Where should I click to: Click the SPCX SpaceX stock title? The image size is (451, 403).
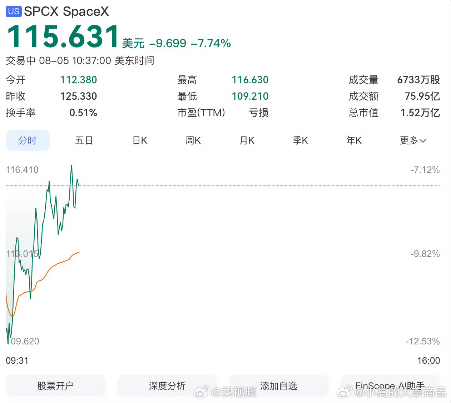66,11
